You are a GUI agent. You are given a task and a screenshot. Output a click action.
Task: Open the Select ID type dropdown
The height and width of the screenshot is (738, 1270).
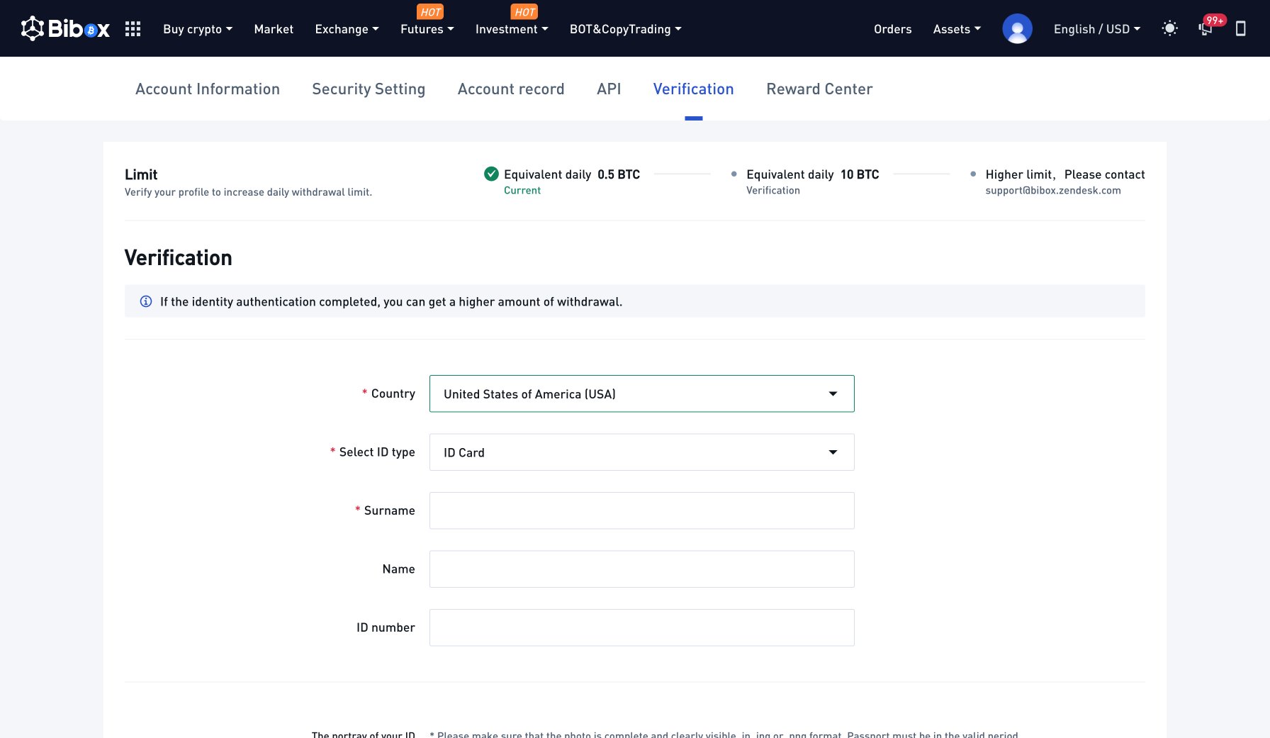pos(641,452)
